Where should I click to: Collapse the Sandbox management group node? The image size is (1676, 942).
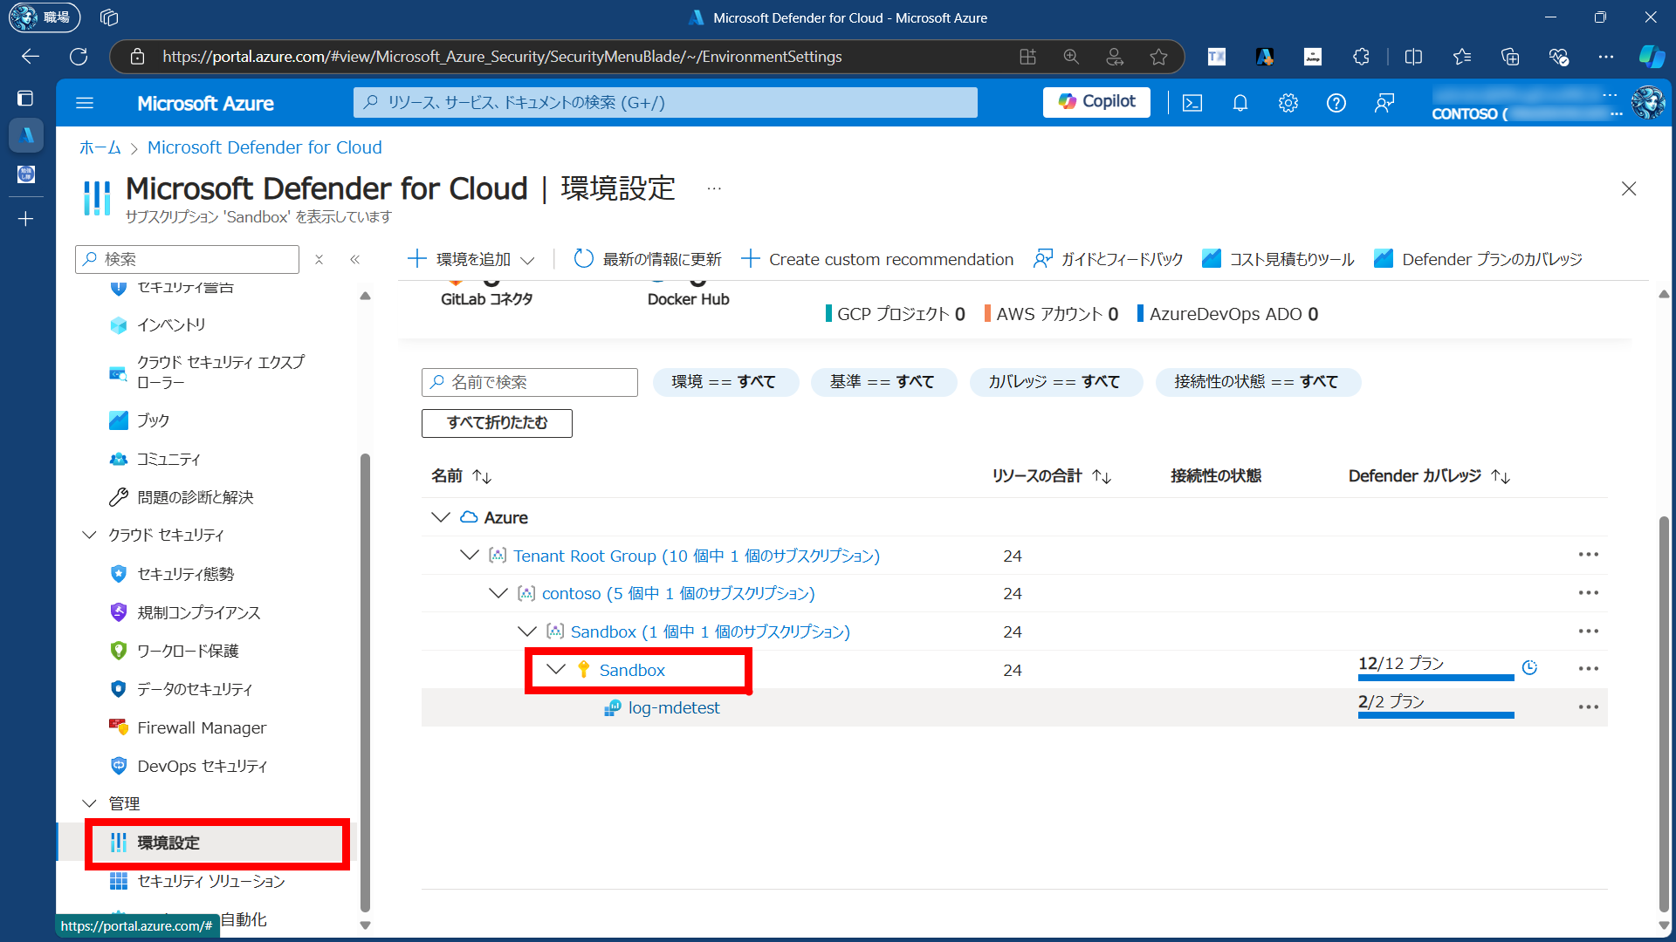[527, 631]
